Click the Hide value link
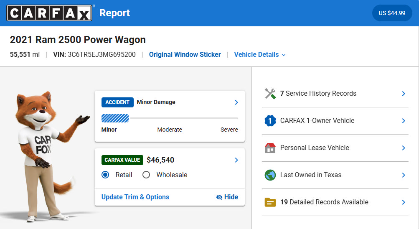Viewport: 419px width, 229px height. pos(227,197)
